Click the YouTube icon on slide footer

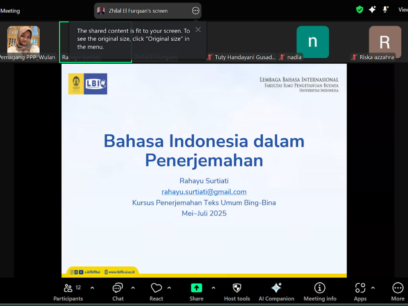[x=81, y=272]
